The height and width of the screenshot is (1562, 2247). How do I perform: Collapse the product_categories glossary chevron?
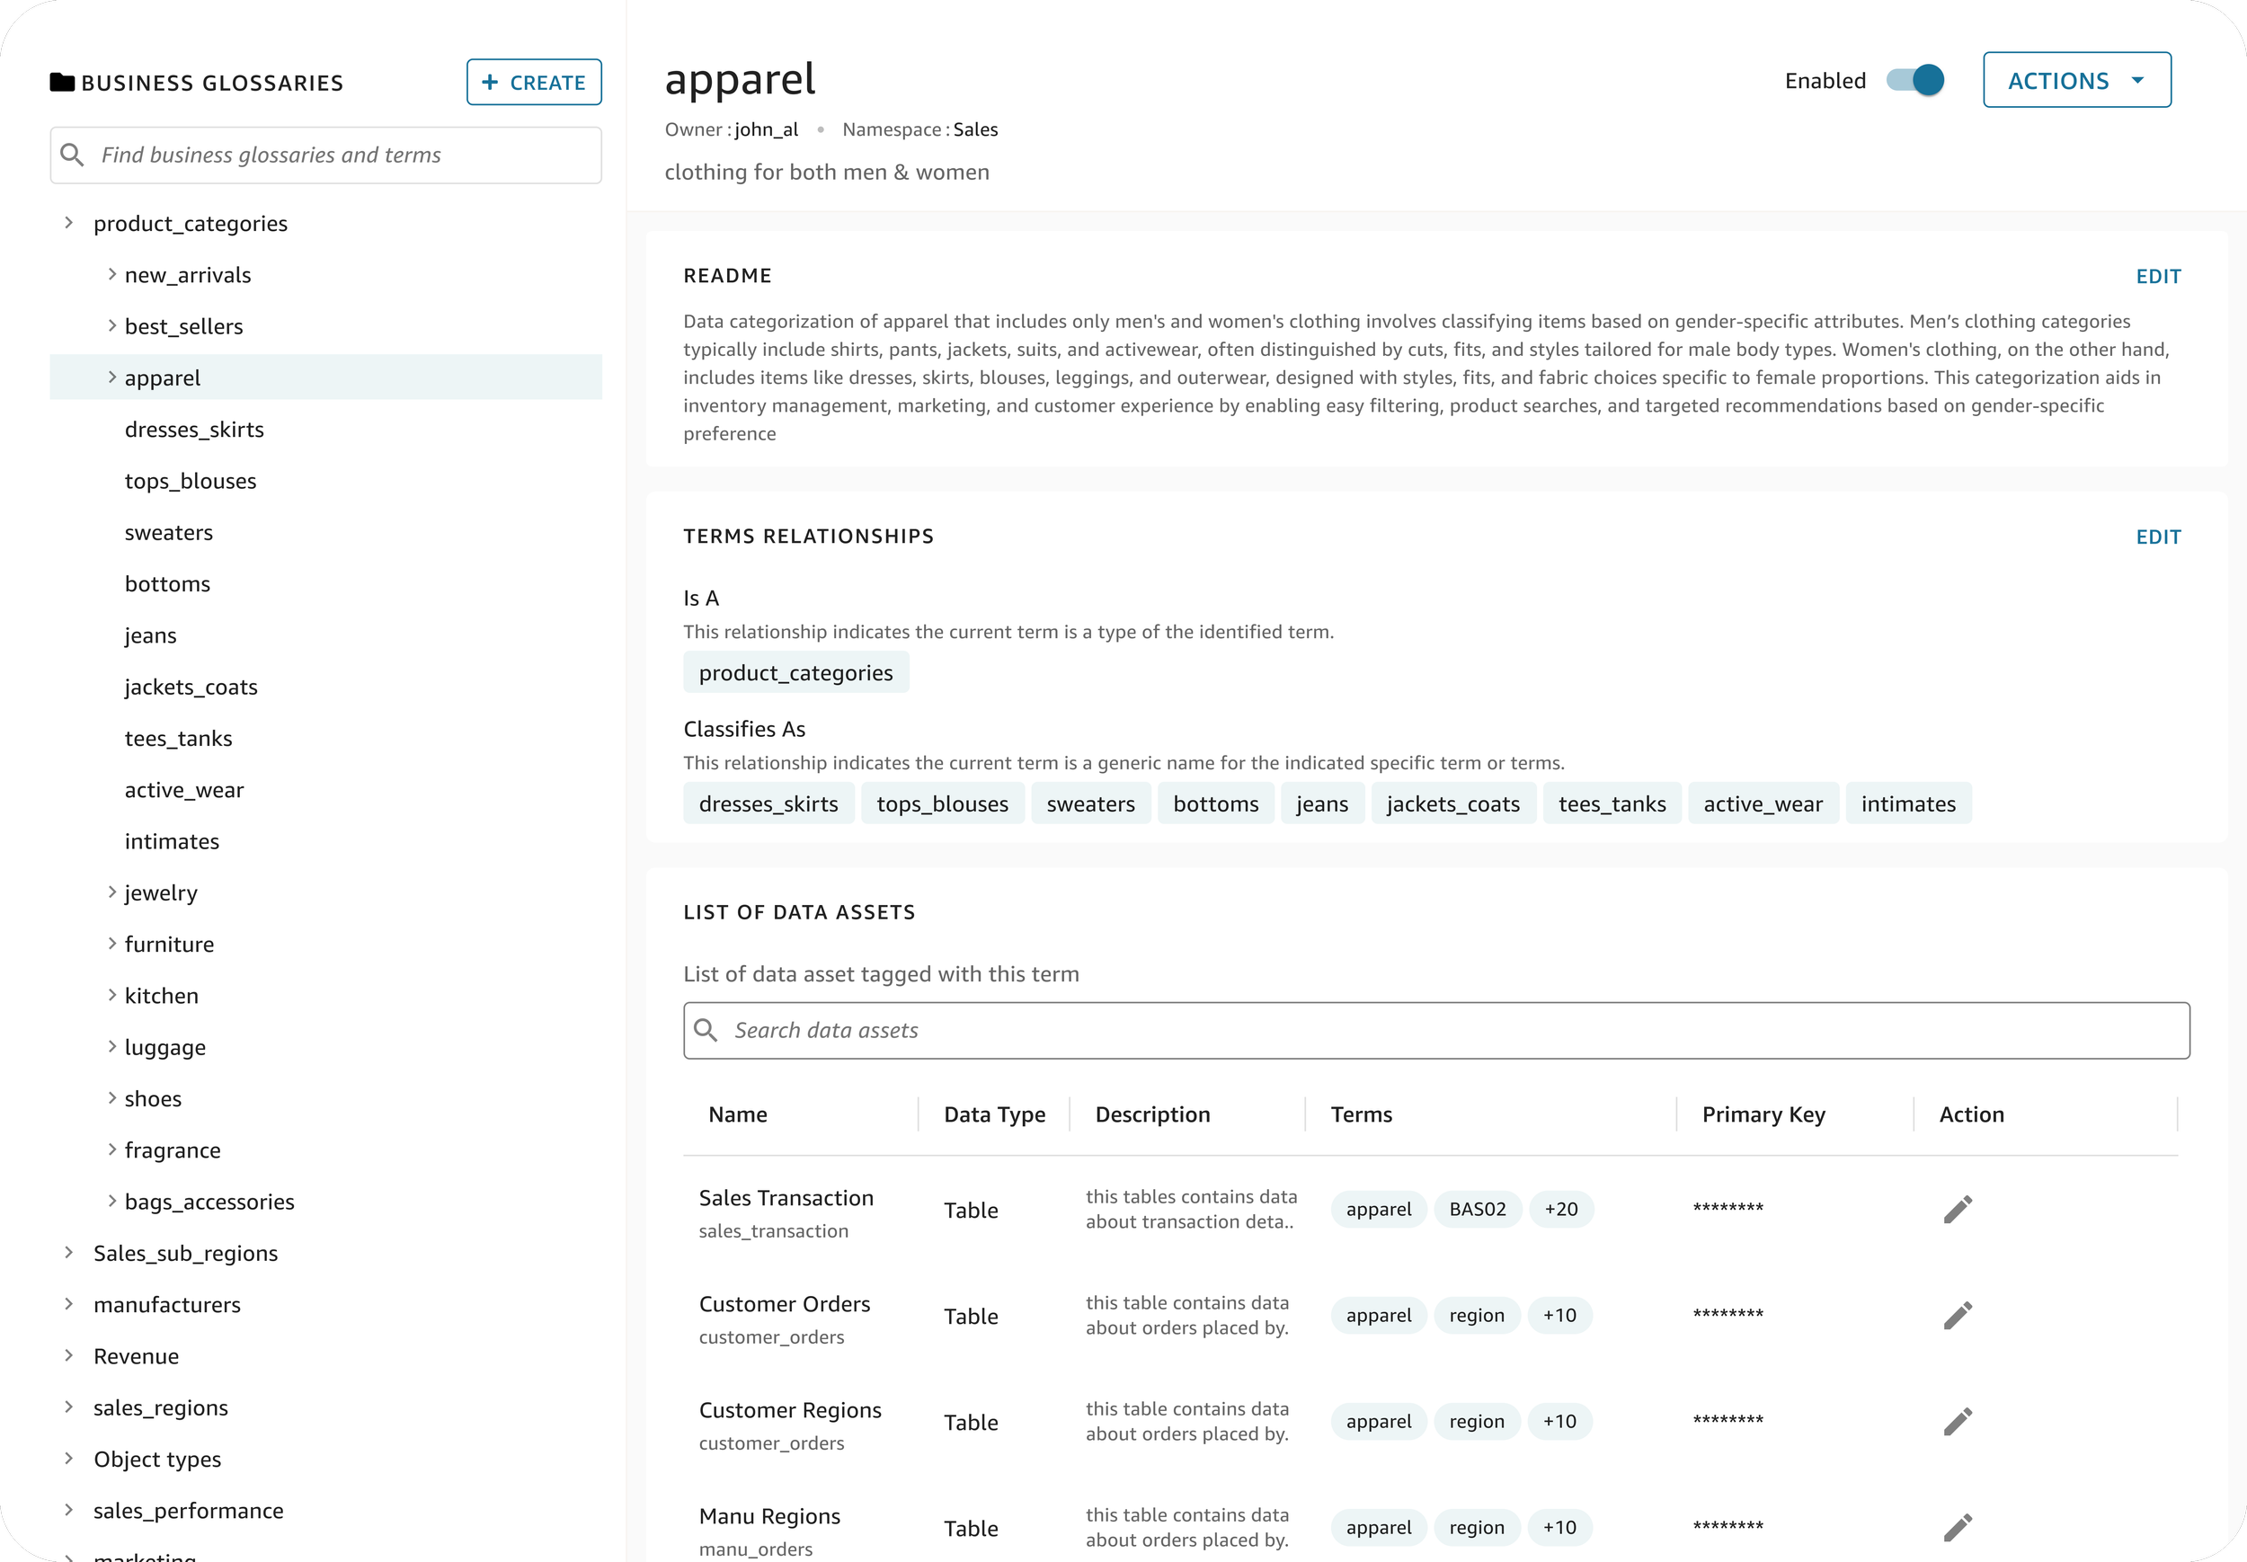[x=68, y=222]
